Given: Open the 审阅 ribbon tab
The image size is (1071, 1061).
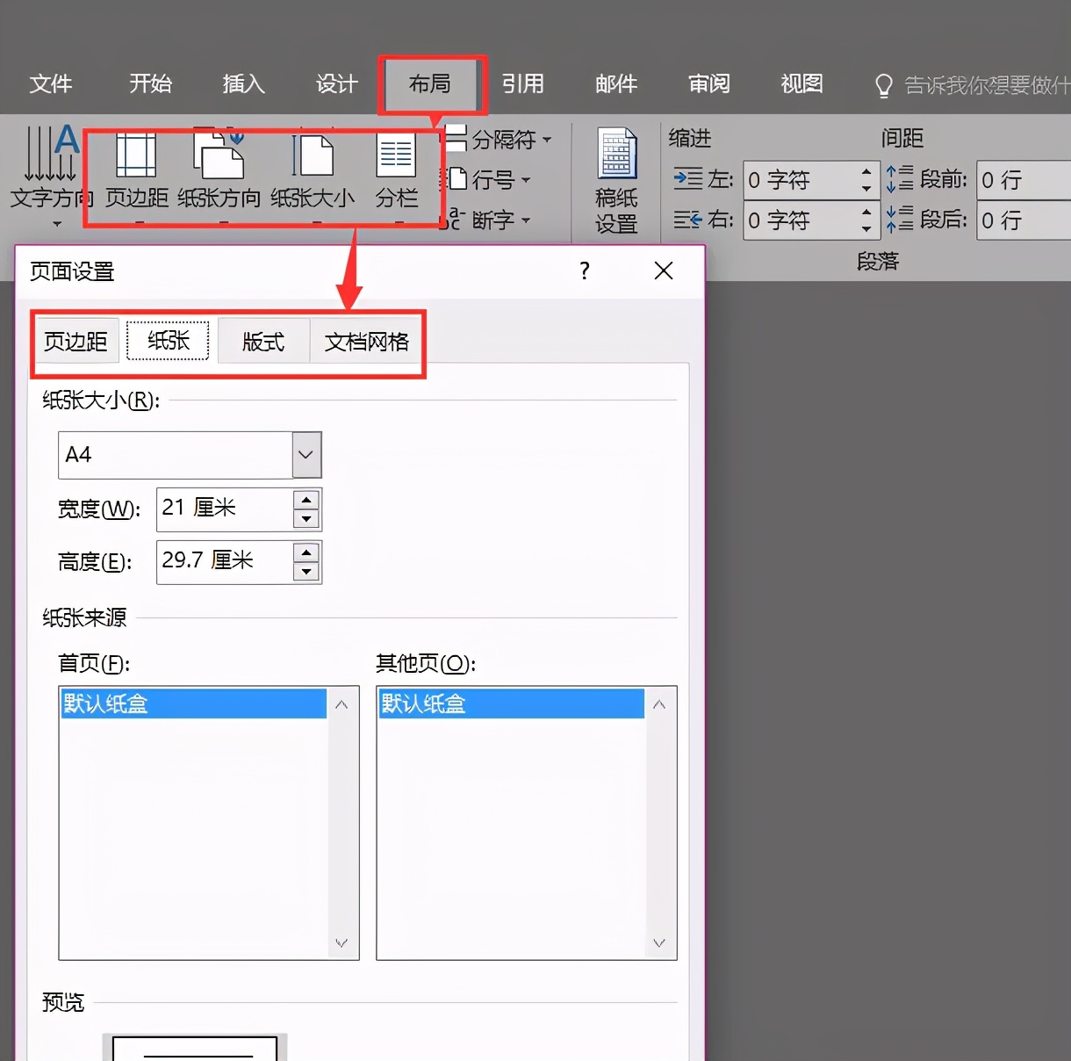Looking at the screenshot, I should (708, 84).
